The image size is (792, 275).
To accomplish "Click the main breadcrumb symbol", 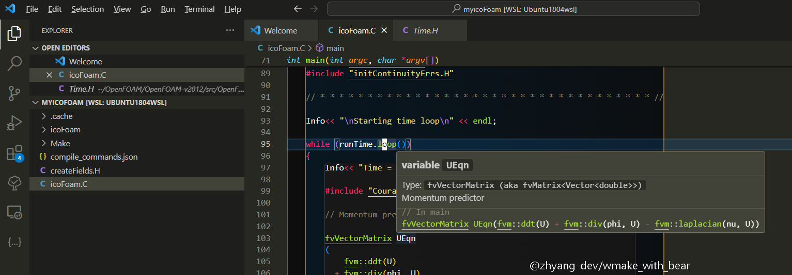I will (335, 48).
